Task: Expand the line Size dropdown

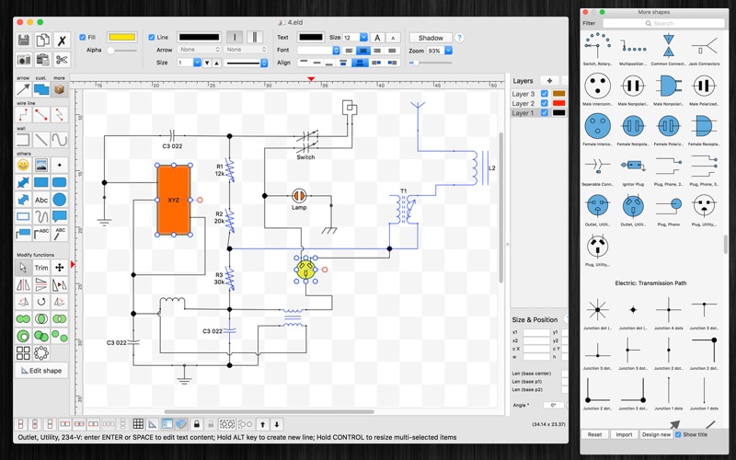Action: click(196, 63)
